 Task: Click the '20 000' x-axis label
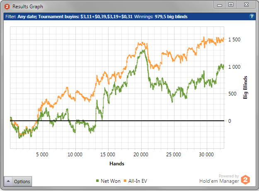pos(141,155)
